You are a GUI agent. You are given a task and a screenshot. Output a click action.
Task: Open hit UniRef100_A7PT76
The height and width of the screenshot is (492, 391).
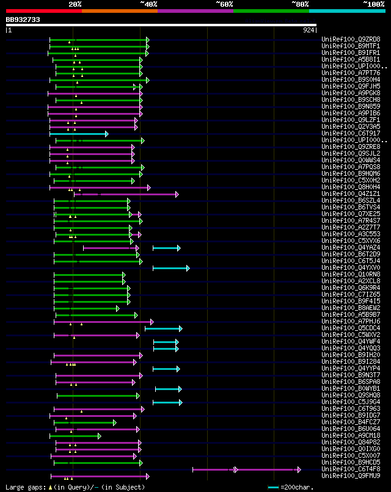(351, 73)
